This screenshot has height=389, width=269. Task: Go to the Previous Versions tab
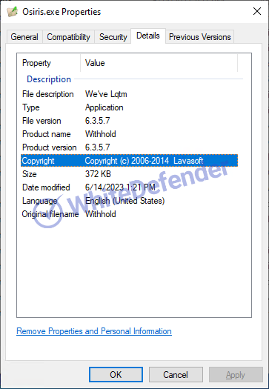coord(200,37)
